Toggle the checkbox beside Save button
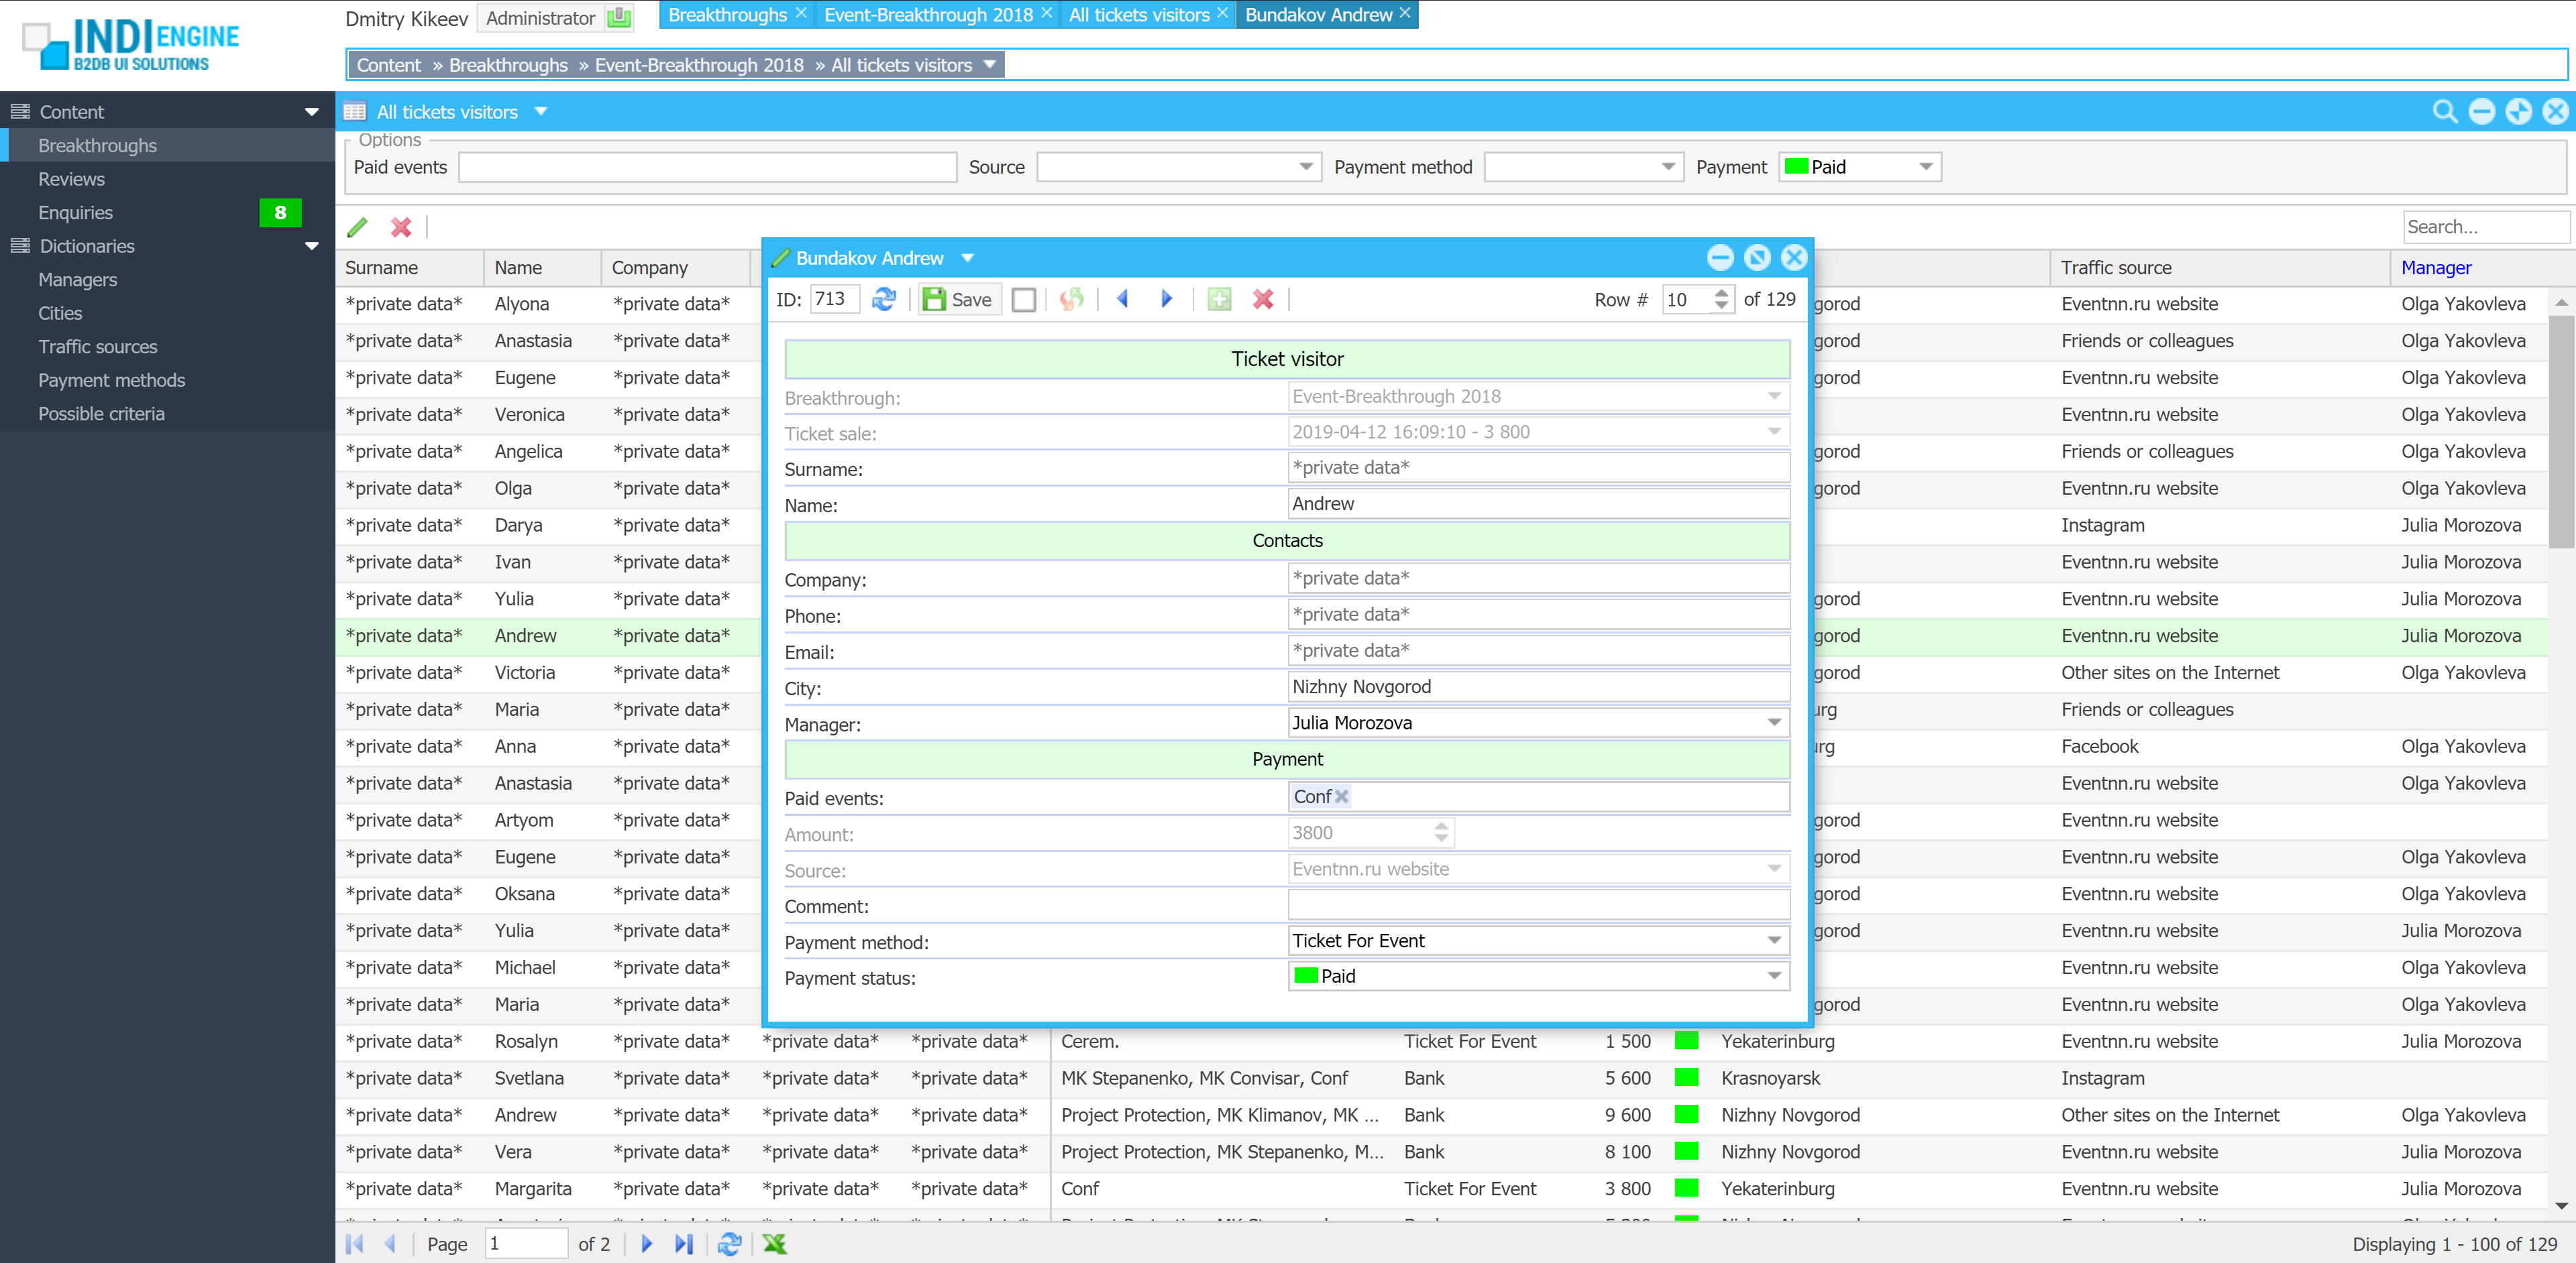This screenshot has width=2576, height=1263. 1024,299
